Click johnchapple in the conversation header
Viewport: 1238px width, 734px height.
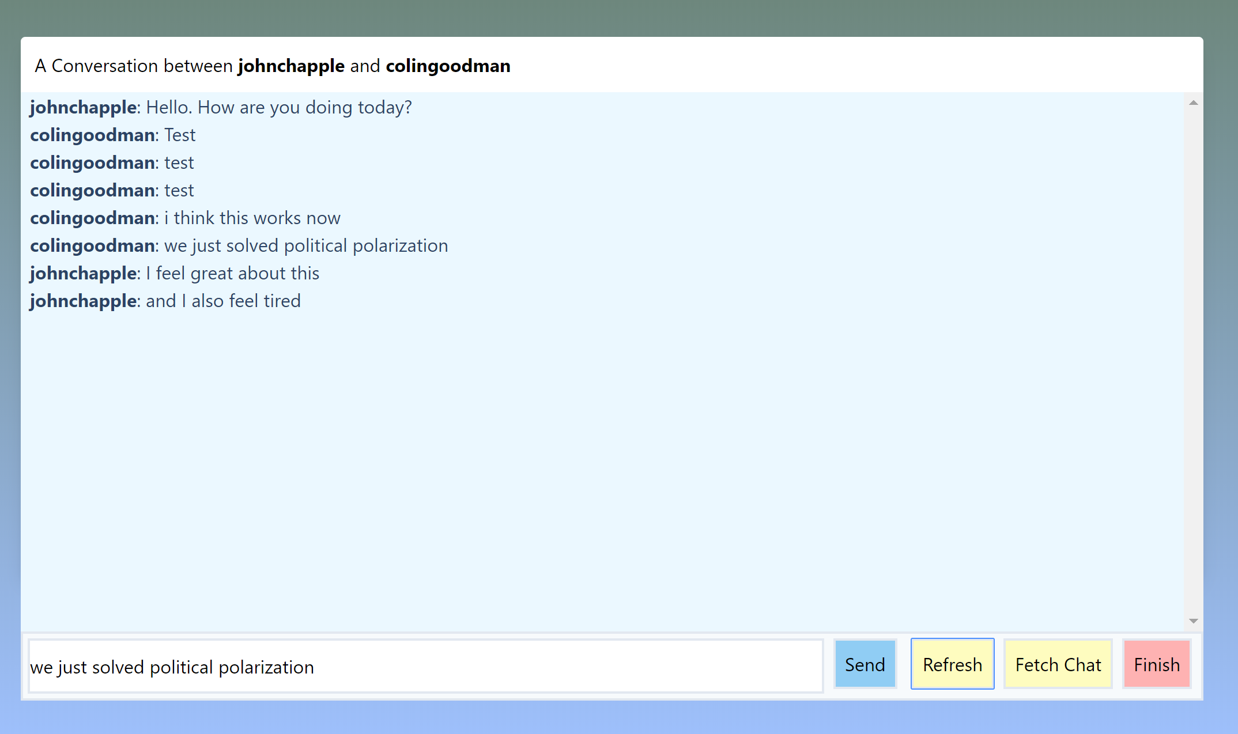291,66
